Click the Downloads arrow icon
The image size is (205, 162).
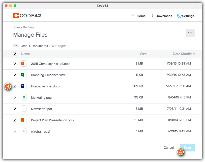(152, 16)
